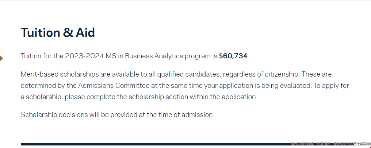371x148 pixels.
Task: Click the phrase To apply for
Action: [x=332, y=86]
